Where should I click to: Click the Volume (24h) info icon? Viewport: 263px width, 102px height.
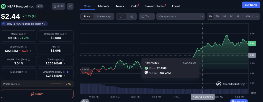(26, 47)
